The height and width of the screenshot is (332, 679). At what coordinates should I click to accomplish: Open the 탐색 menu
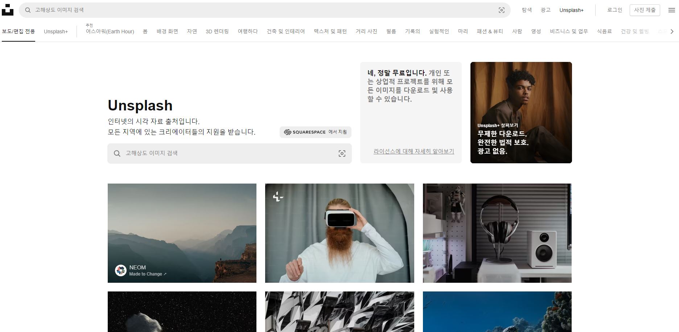tap(527, 10)
